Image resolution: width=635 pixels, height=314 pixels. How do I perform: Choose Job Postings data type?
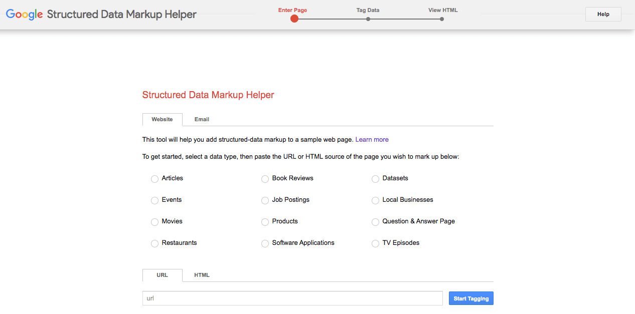coord(265,200)
